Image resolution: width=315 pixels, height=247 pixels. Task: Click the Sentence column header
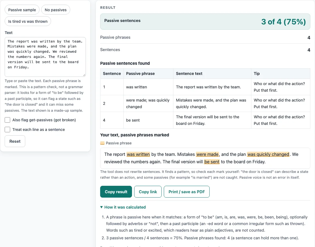(112, 74)
